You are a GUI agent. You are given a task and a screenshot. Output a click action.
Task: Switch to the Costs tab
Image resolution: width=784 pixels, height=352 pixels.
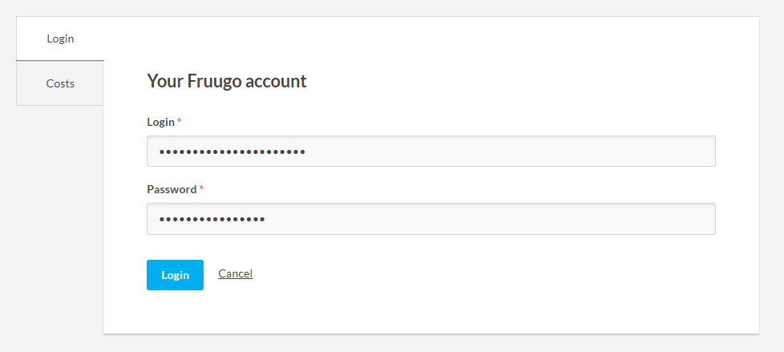tap(60, 83)
